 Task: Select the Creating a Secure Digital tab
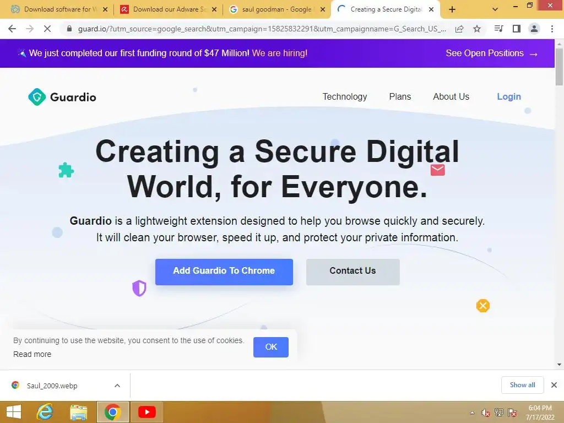385,9
